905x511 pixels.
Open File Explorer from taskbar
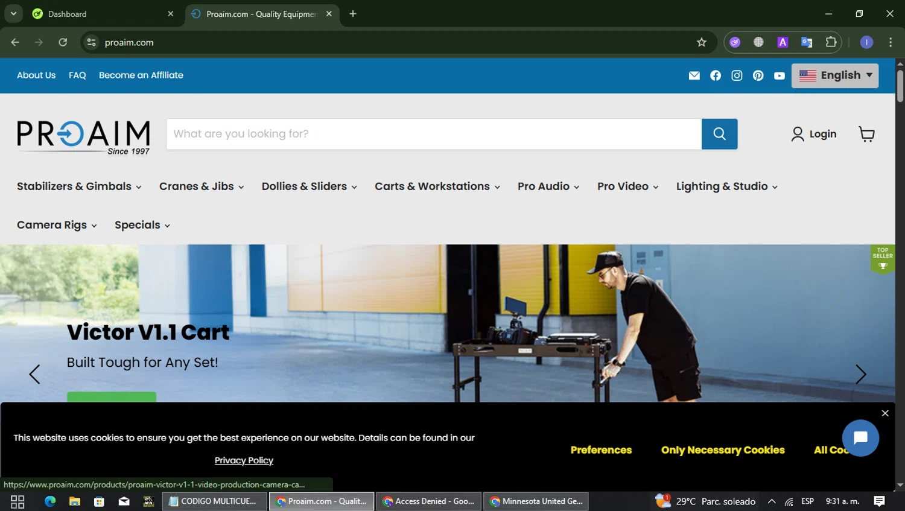coord(75,501)
